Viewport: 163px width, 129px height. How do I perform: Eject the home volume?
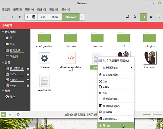tap(28, 80)
